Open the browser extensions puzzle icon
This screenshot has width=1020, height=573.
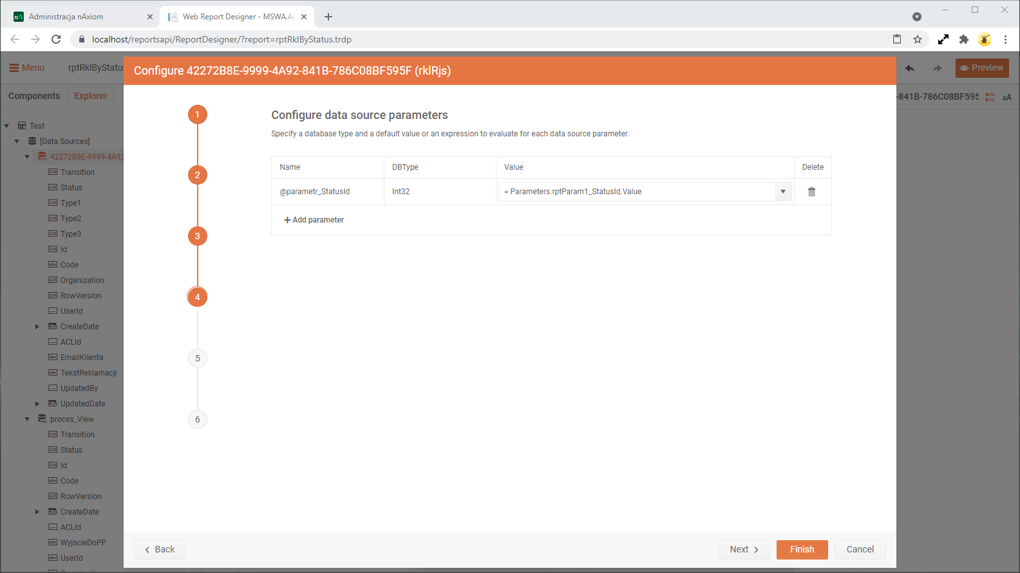pyautogui.click(x=963, y=39)
